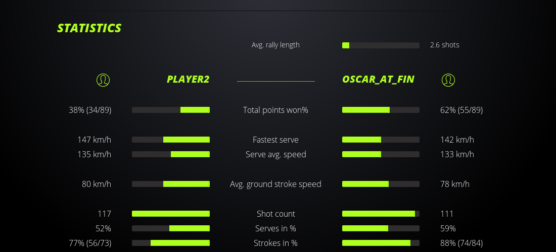Click PLAYER2's Serve avg. speed bar
The height and width of the screenshot is (252, 556).
coord(171,154)
